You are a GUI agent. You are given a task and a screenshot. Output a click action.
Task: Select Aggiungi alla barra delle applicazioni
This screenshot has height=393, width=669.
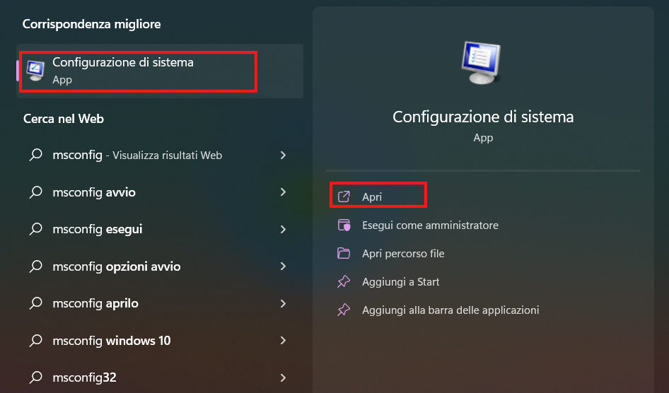pos(450,310)
